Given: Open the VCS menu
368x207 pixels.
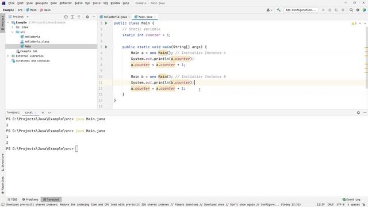Looking at the screenshot, I should tap(106, 3).
